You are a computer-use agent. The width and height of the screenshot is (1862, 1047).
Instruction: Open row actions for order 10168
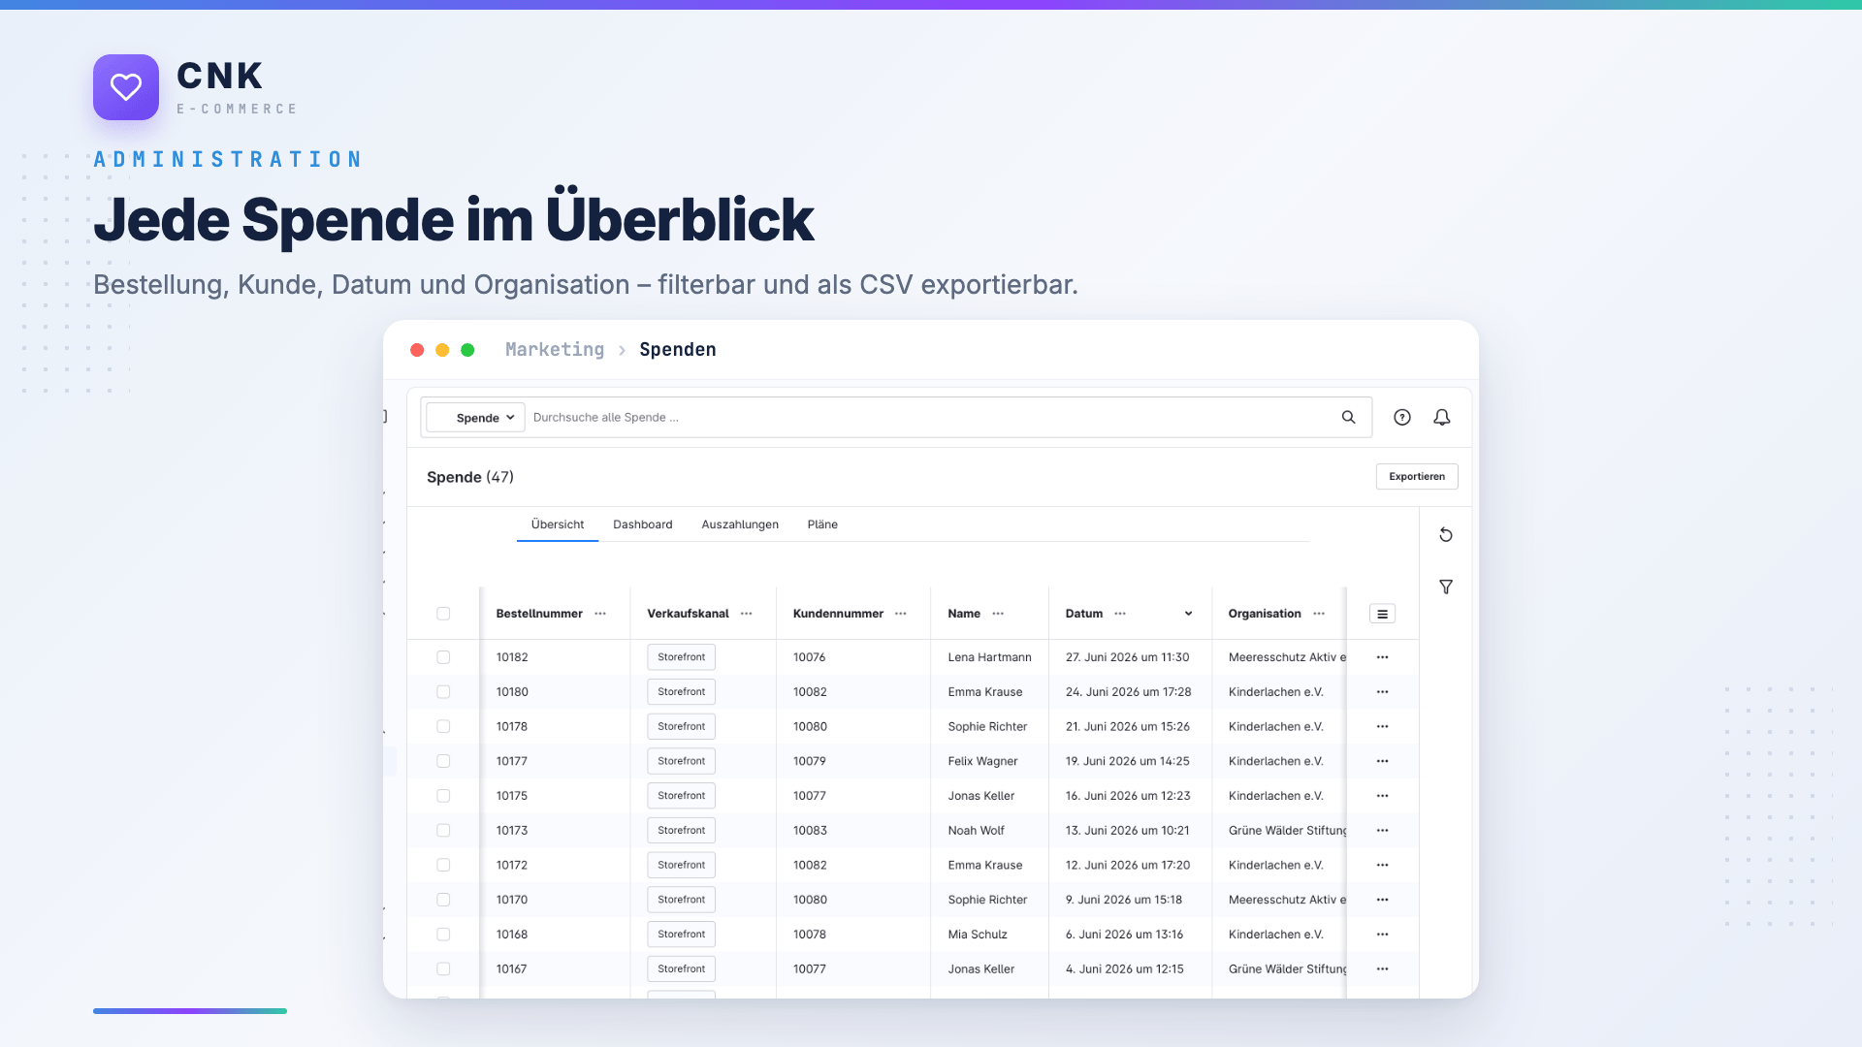pos(1383,935)
